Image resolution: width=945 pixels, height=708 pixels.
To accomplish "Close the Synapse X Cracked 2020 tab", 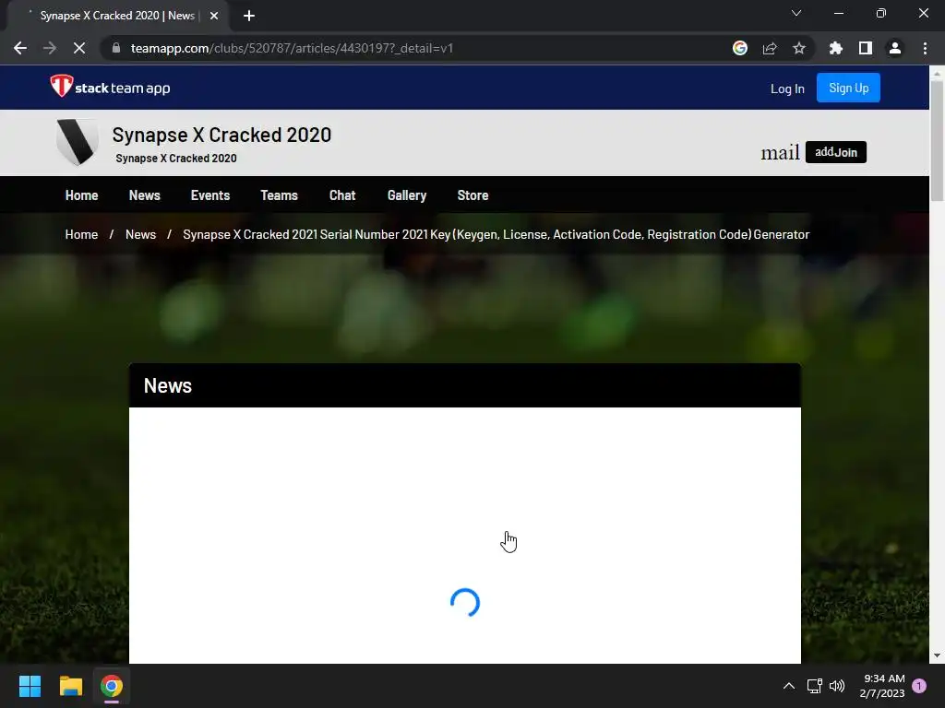I will pyautogui.click(x=214, y=16).
